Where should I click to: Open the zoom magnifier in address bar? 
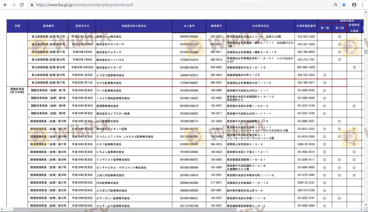click(336, 5)
